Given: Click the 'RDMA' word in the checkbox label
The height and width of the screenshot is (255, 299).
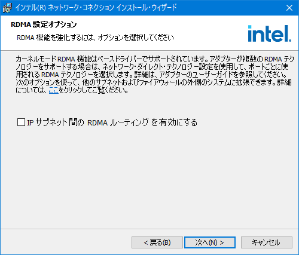Looking at the screenshot, I should (x=97, y=122).
